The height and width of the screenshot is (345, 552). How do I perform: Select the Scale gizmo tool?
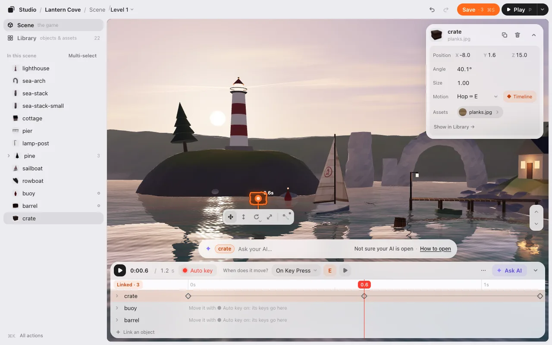(x=270, y=217)
